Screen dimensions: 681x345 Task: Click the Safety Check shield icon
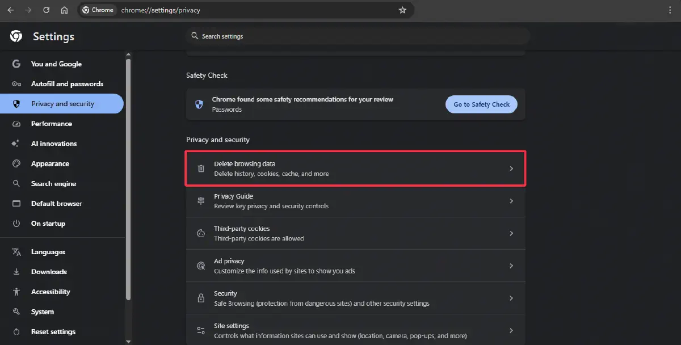tap(199, 104)
